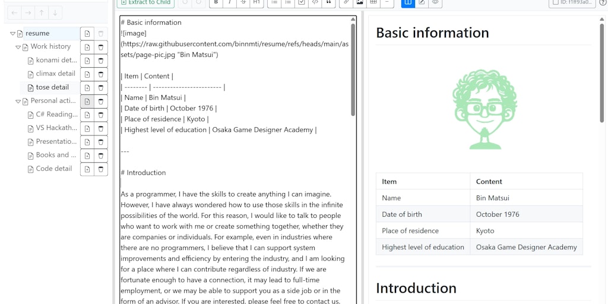Open the konami detail page
Image resolution: width=608 pixels, height=304 pixels.
(56, 60)
